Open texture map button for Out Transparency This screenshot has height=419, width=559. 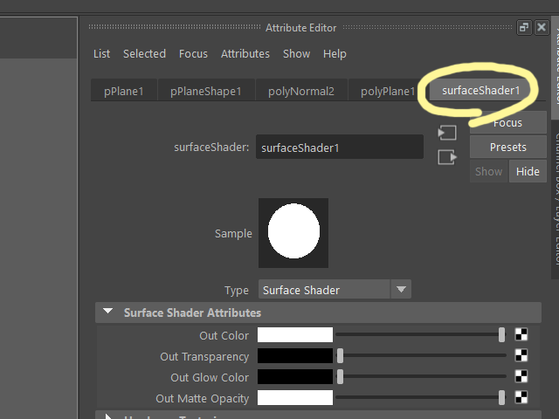pos(521,355)
